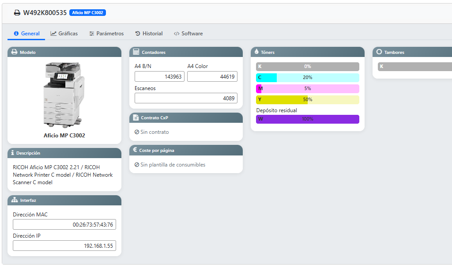
Task: Click the yellow Y toner bar at 50%
Action: (308, 99)
